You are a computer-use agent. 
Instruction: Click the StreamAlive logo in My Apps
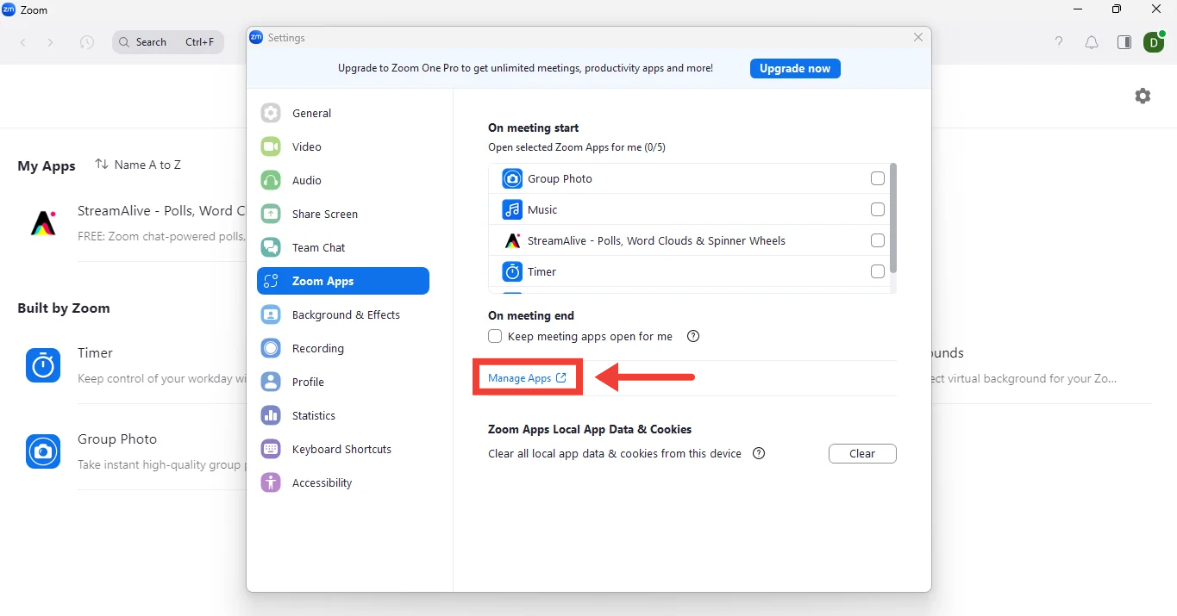(x=43, y=223)
